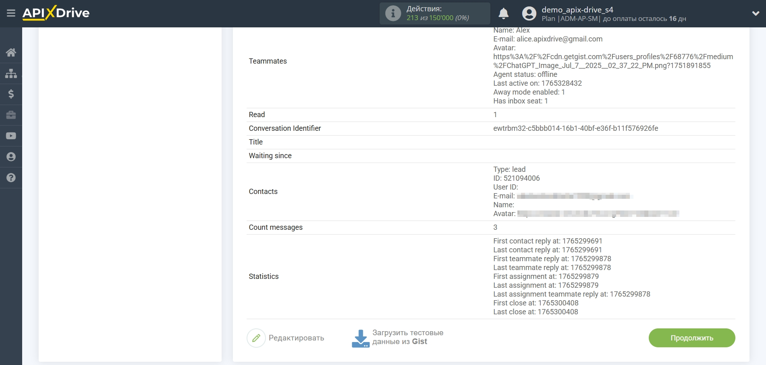Open the notifications bell
The height and width of the screenshot is (365, 766).
503,14
